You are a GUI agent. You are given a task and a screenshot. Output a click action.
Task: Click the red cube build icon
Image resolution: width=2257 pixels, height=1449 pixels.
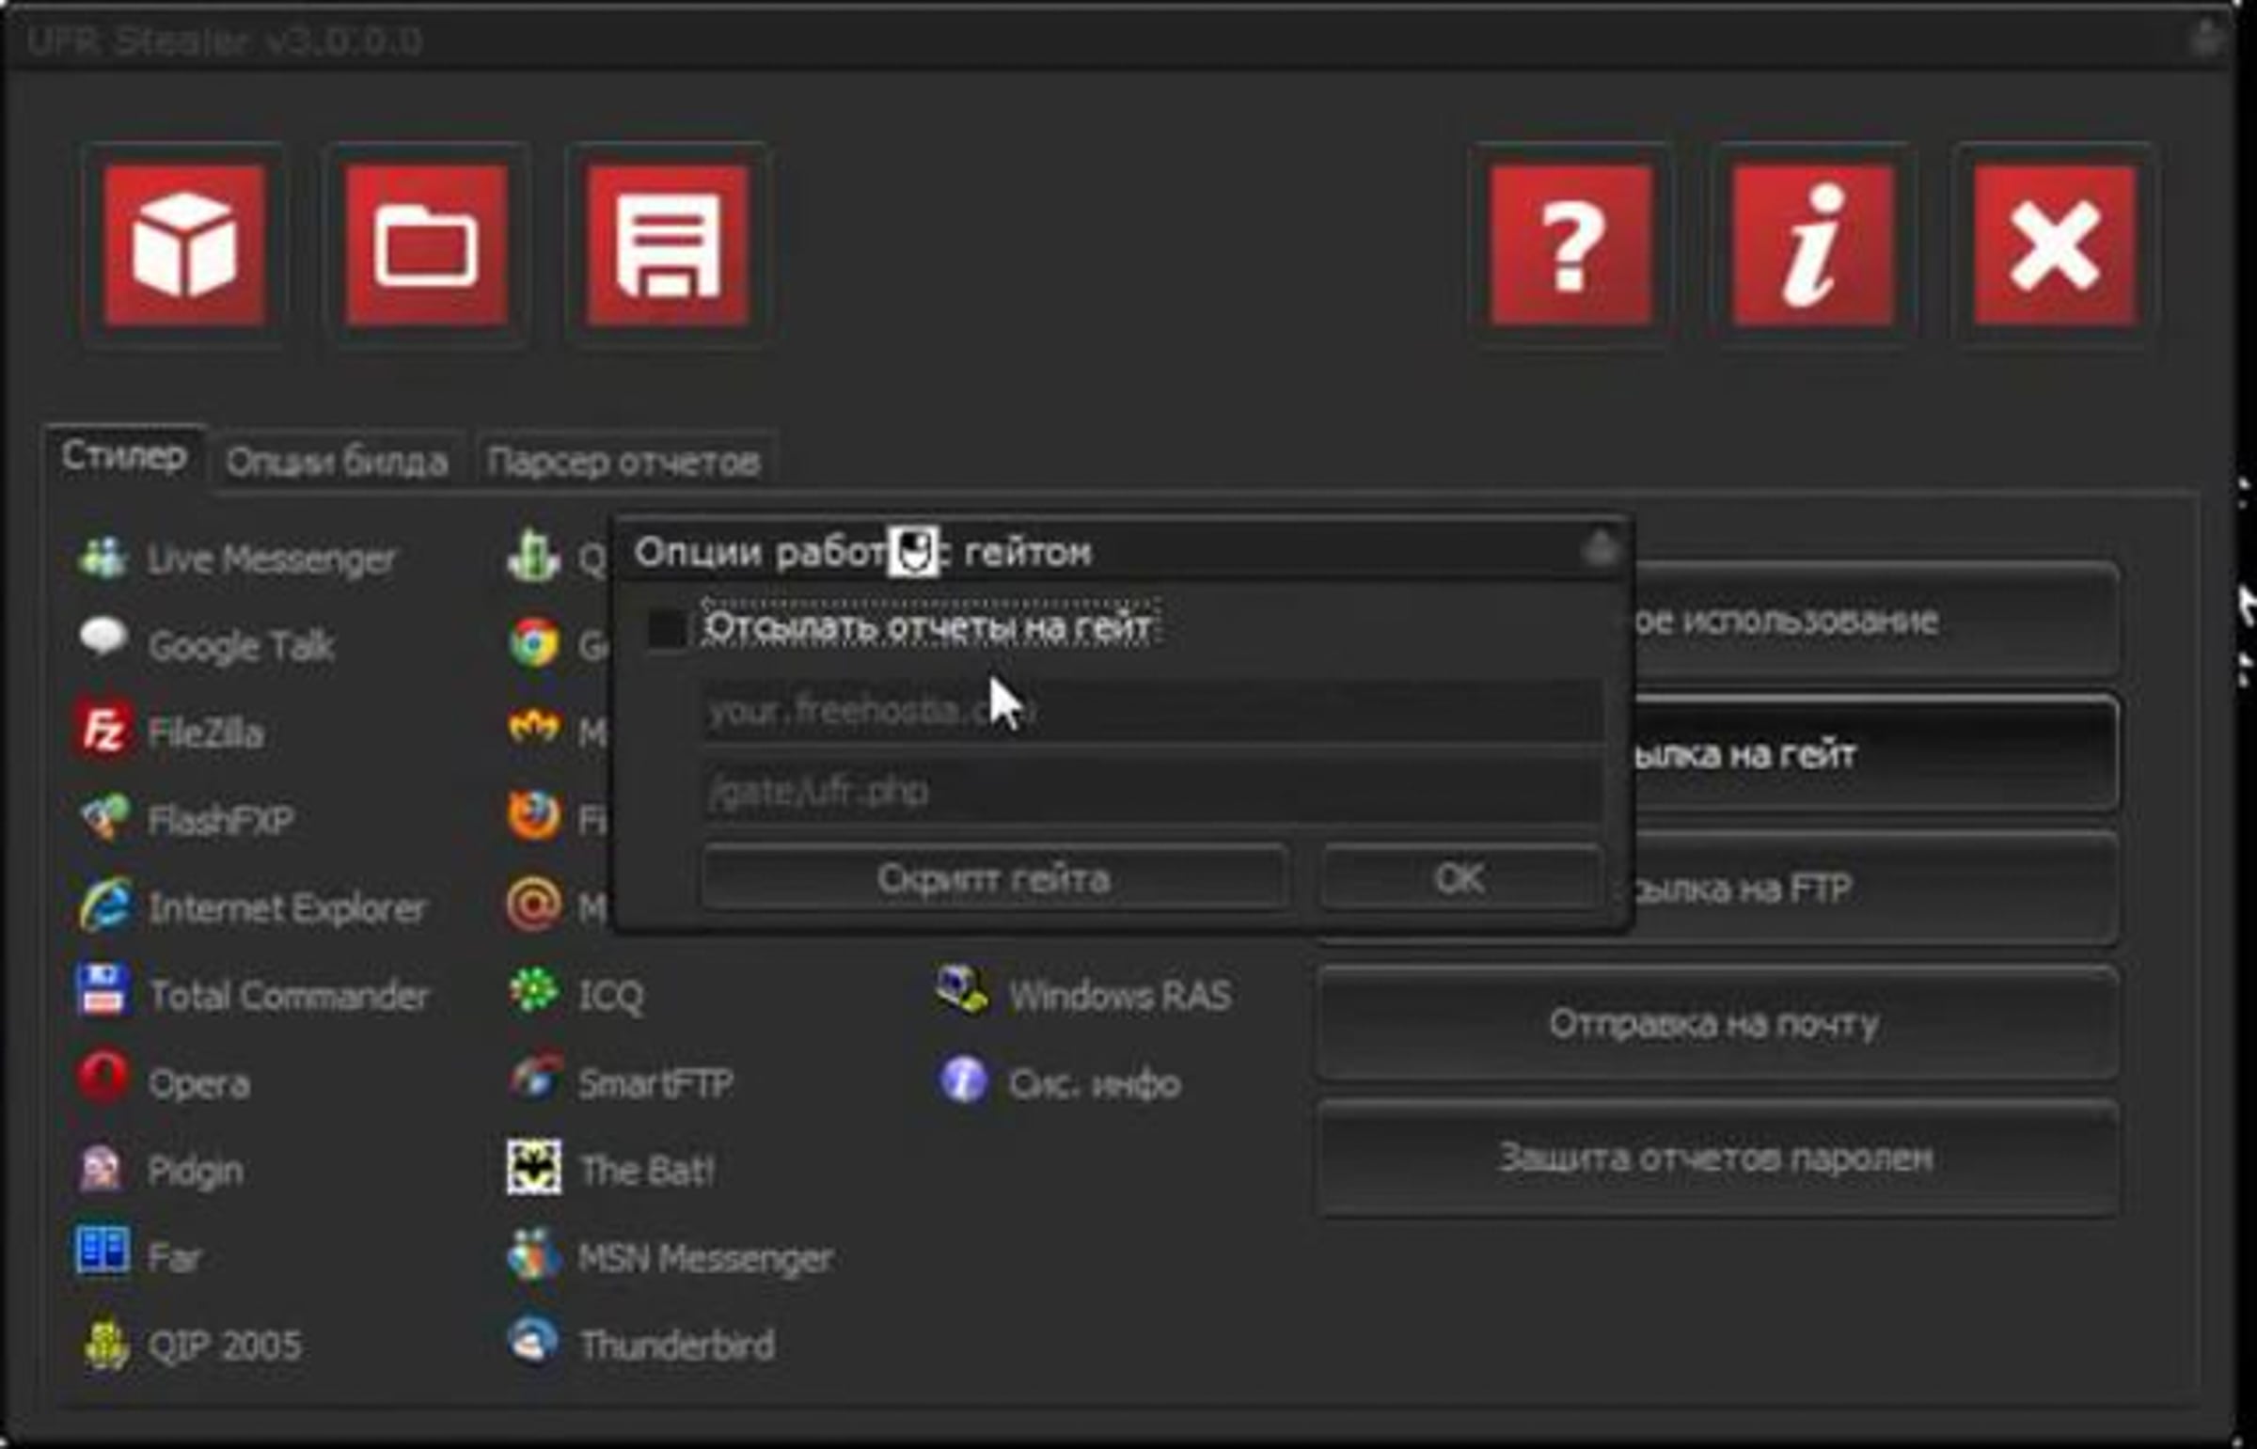pos(184,245)
